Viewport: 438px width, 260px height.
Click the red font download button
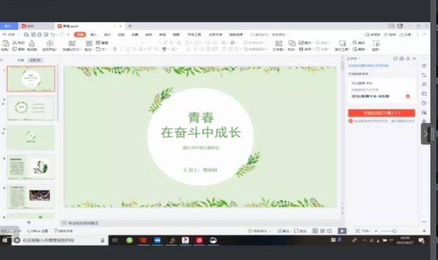381,113
